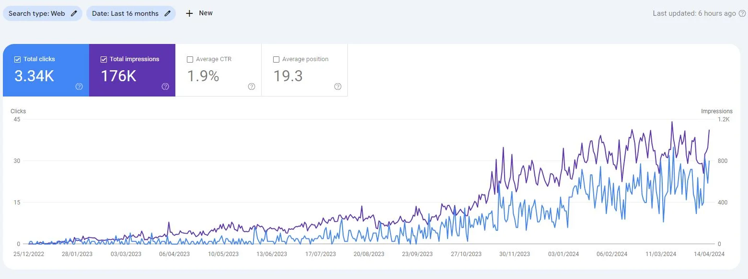This screenshot has height=279, width=748.
Task: Click the Clicks axis label
Action: tap(18, 111)
